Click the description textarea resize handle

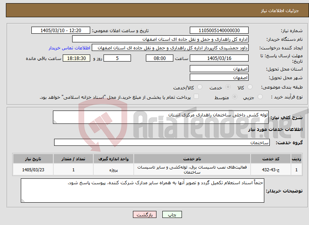coord(55,122)
